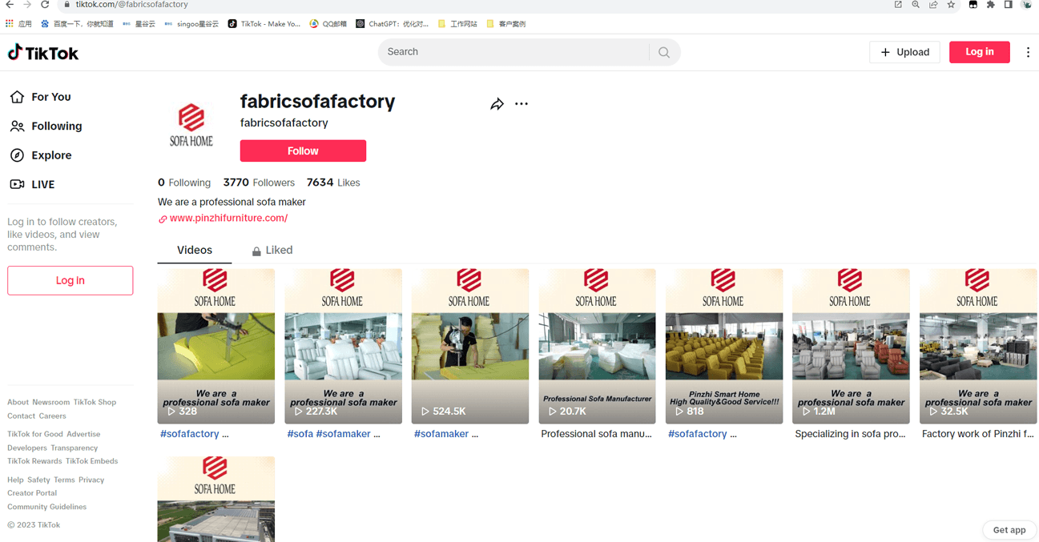Open the Advertise footer link
Image resolution: width=1039 pixels, height=542 pixels.
83,434
